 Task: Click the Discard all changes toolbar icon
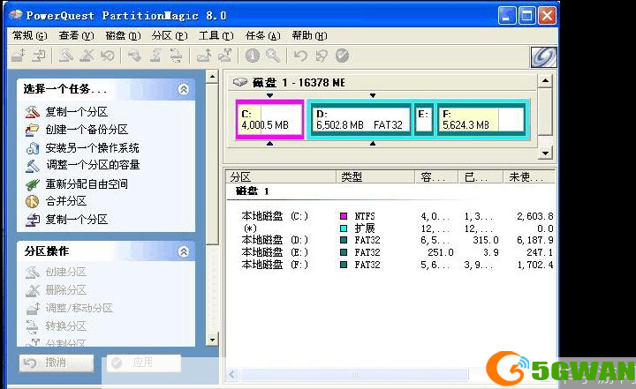322,55
